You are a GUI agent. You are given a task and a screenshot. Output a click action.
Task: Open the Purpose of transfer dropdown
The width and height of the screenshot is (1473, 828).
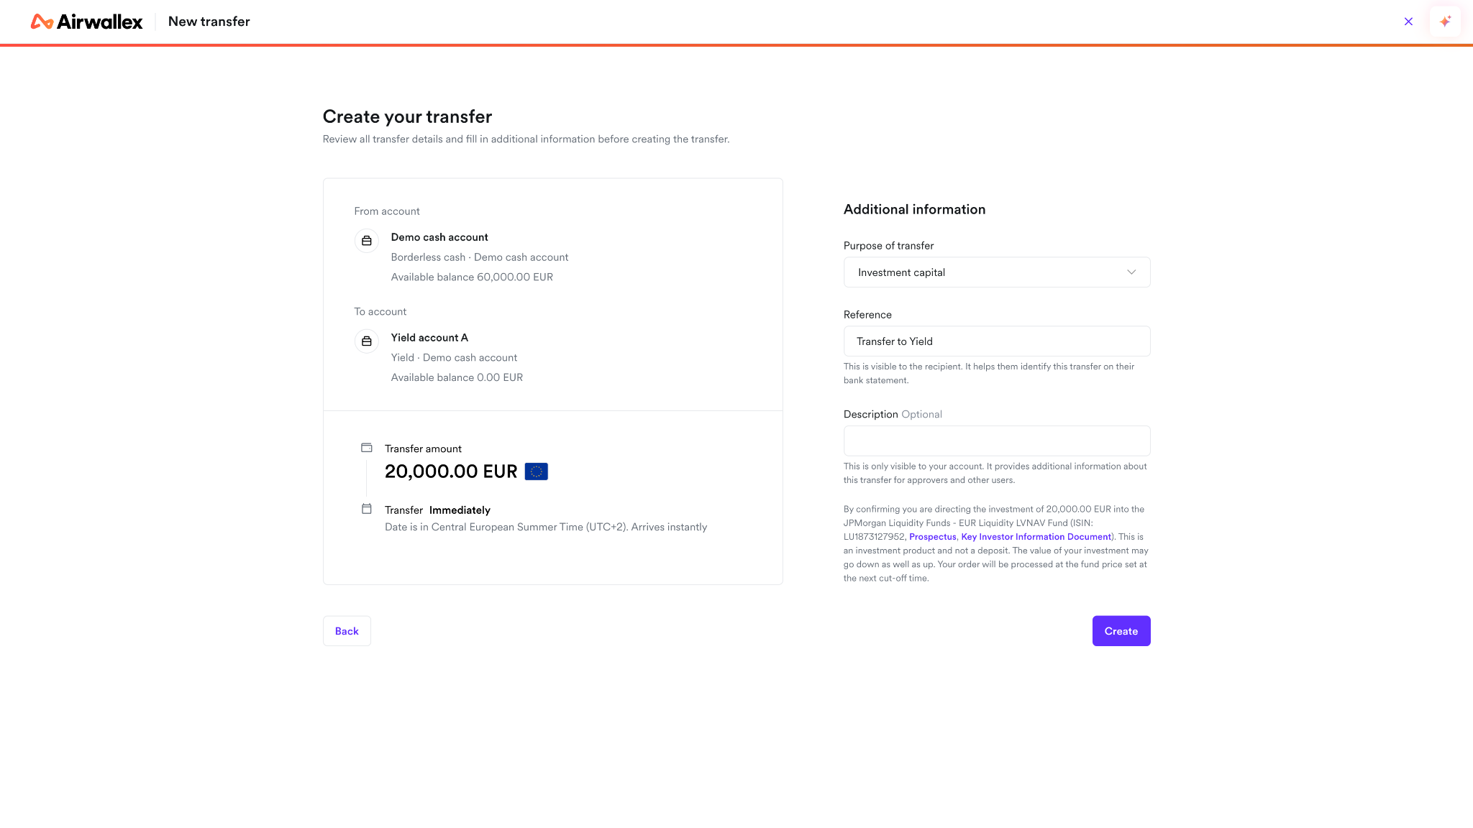point(997,272)
